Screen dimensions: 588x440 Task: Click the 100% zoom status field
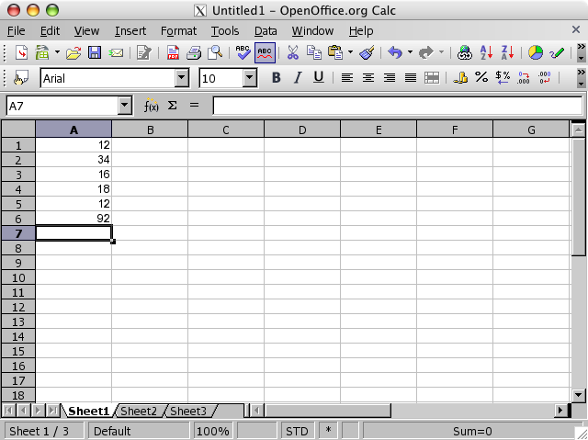212,431
